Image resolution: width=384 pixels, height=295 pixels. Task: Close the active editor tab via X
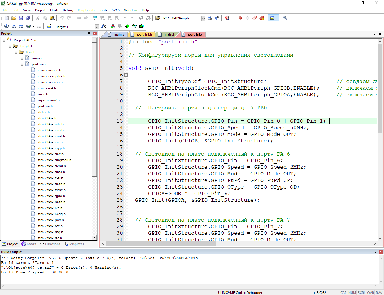tap(380, 34)
